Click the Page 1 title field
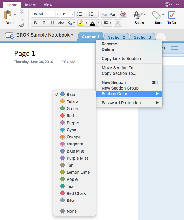Viewport: 184px width, 220px height. [x=25, y=54]
